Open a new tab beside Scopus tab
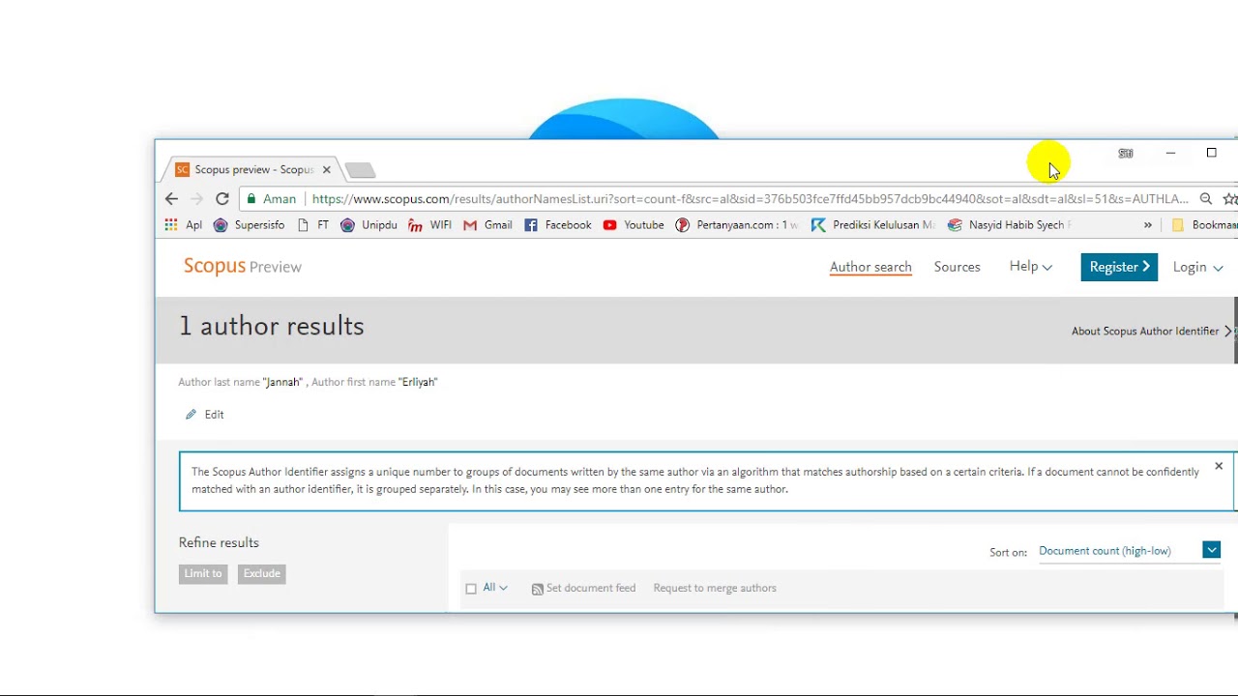Image resolution: width=1238 pixels, height=696 pixels. [360, 170]
